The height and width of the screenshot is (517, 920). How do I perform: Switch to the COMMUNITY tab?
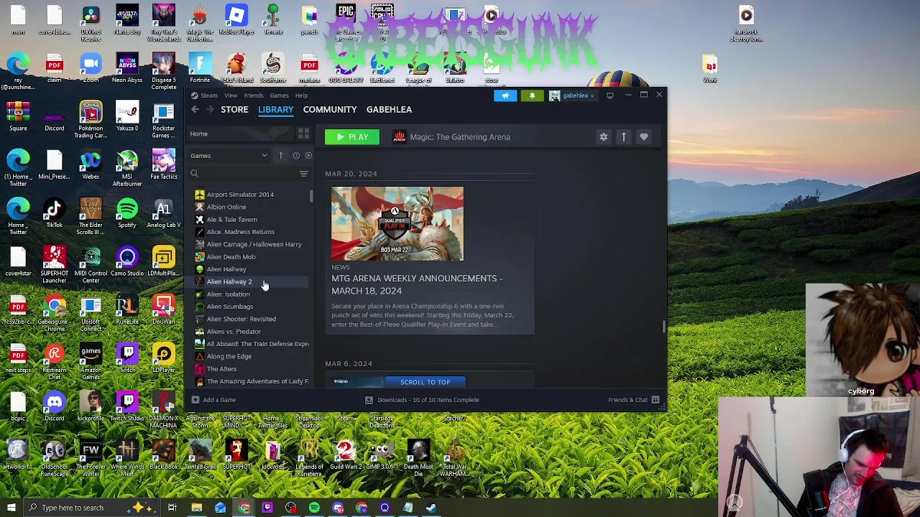point(330,110)
